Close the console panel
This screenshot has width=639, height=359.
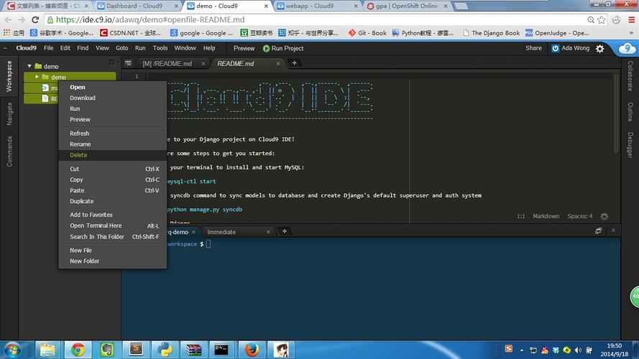[x=613, y=230]
